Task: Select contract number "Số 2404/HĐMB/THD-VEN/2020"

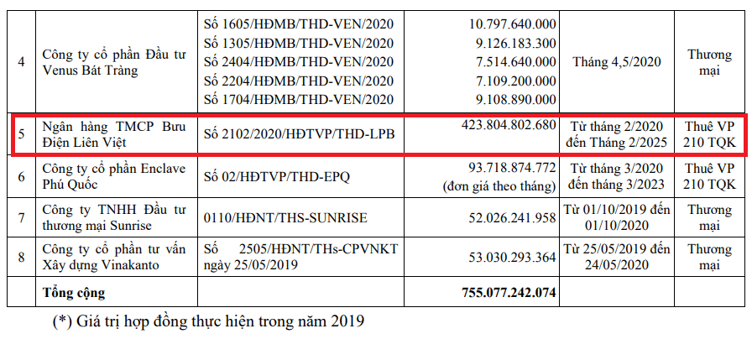Action: point(299,62)
